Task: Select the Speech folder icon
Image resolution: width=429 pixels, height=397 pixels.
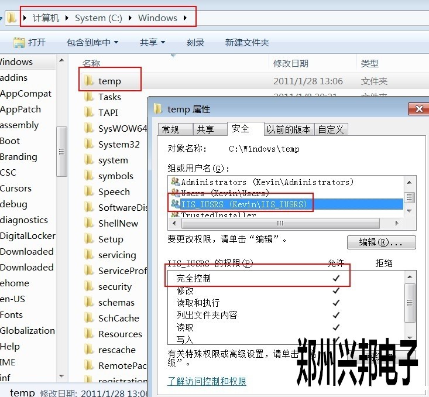Action: click(x=89, y=191)
